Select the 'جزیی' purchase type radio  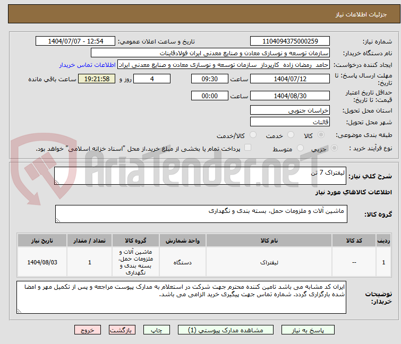pos(334,148)
